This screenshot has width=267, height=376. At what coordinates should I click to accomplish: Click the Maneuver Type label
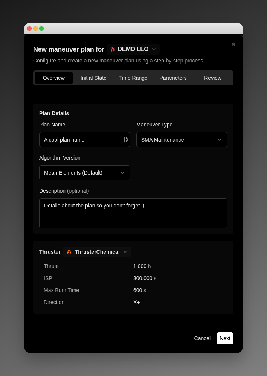pos(154,125)
